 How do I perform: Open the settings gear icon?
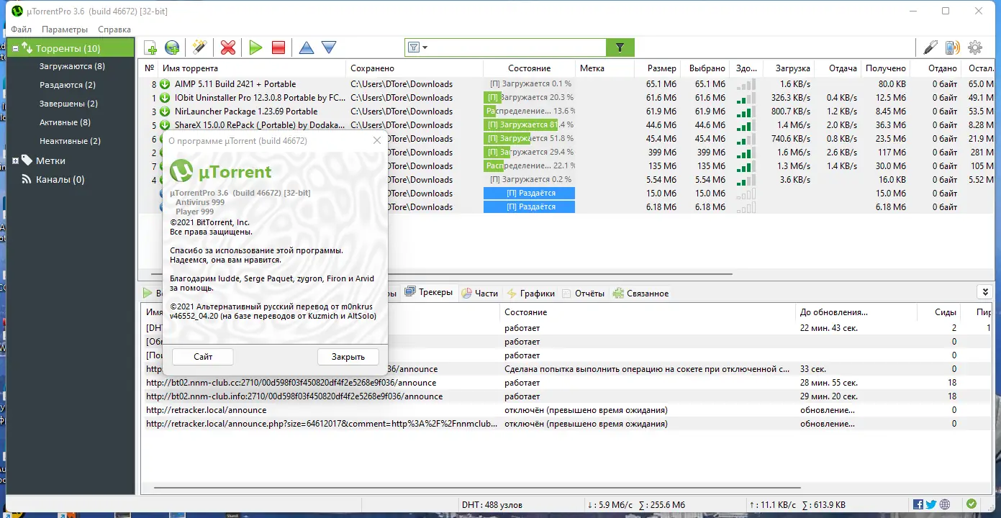(x=975, y=47)
